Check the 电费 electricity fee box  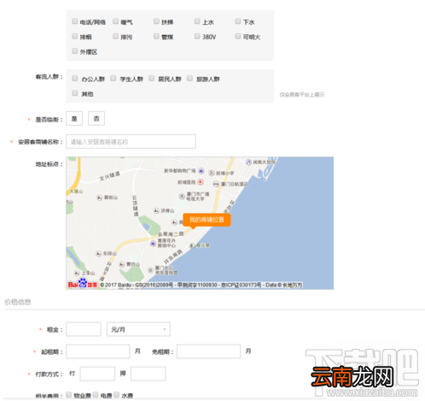(x=96, y=395)
